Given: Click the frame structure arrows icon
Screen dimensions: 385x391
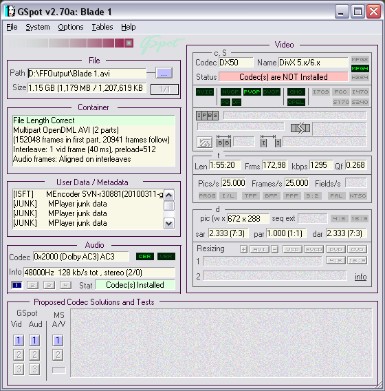Looking at the screenshot, I should point(300,128).
